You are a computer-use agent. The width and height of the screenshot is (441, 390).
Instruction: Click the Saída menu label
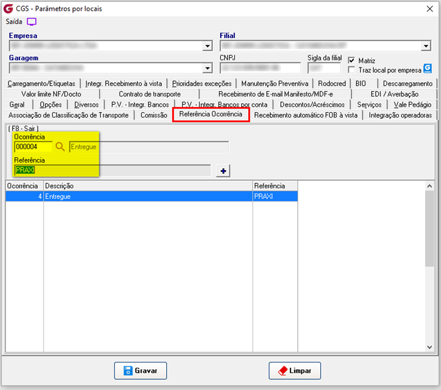14,21
